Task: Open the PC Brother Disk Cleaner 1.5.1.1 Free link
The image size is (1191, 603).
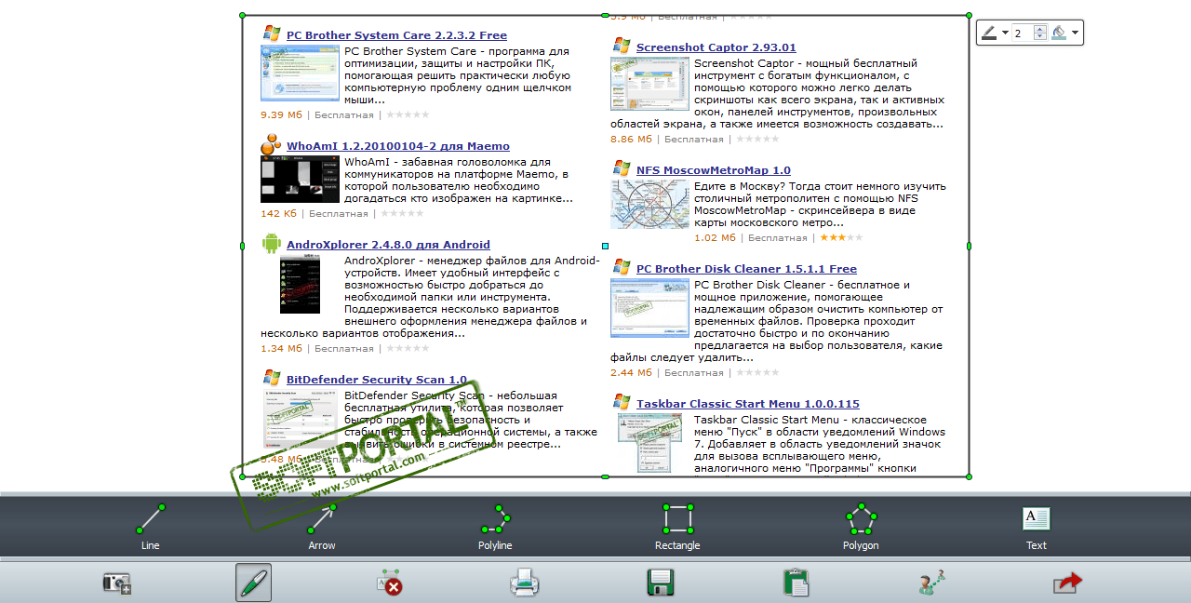Action: coord(747,269)
